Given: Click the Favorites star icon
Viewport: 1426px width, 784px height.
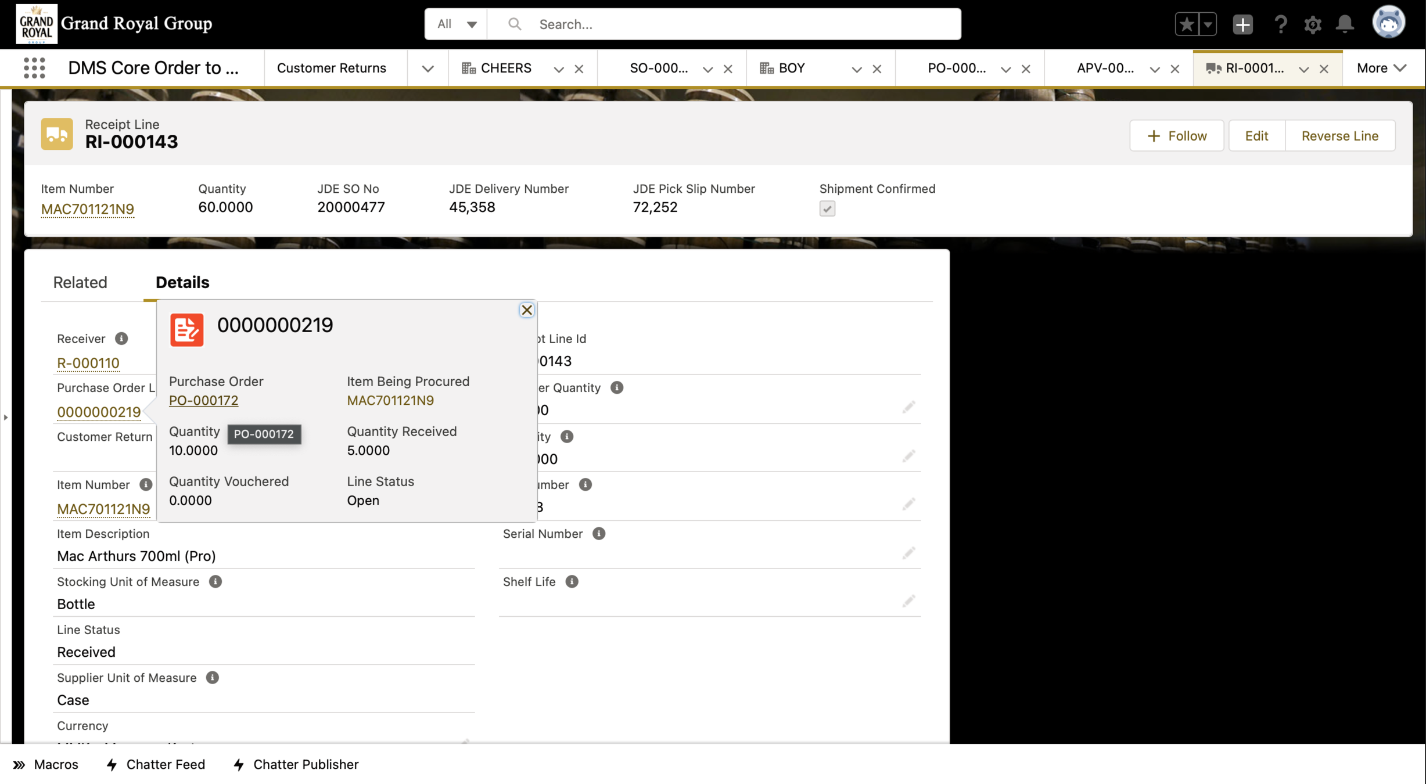Looking at the screenshot, I should click(x=1187, y=24).
